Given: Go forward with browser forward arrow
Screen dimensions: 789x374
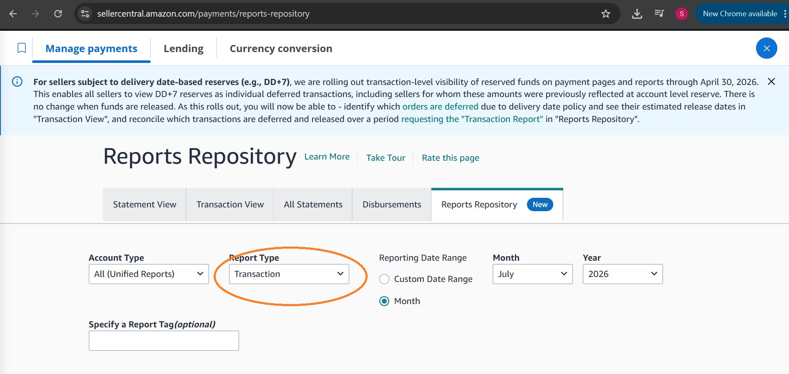Looking at the screenshot, I should coord(35,14).
